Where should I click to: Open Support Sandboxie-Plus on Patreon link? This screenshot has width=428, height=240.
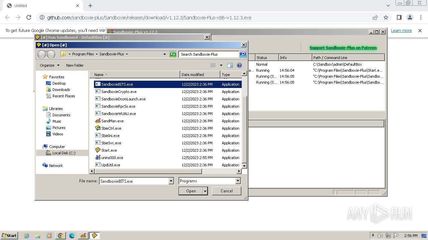point(343,48)
